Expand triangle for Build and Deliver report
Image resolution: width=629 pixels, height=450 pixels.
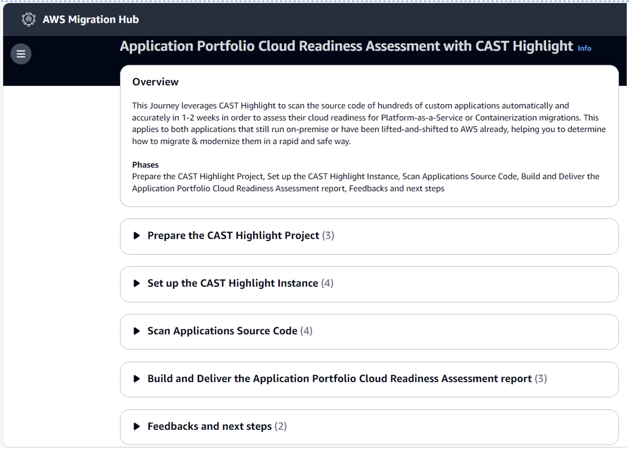[137, 379]
